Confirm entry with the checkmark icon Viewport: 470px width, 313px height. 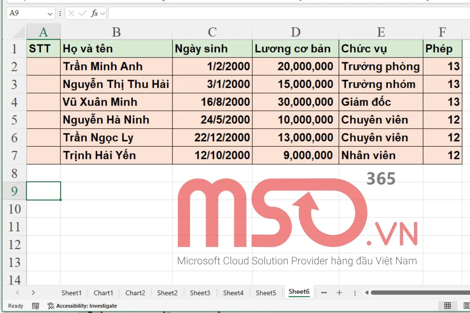[x=82, y=13]
